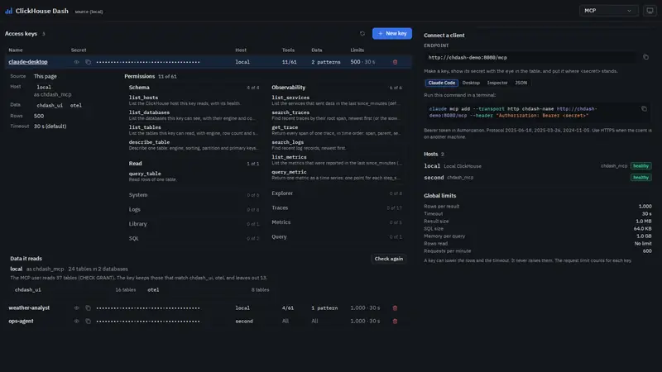Select the second host entry
The image size is (662, 372).
537,178
